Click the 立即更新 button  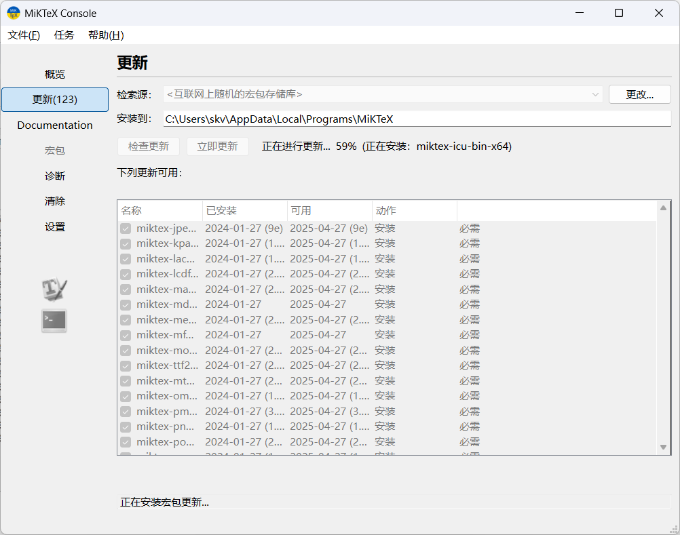(218, 146)
